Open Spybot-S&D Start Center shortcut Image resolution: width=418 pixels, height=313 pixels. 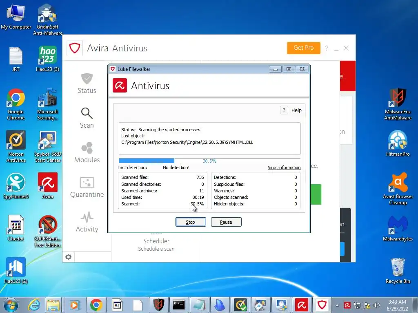pos(48,146)
